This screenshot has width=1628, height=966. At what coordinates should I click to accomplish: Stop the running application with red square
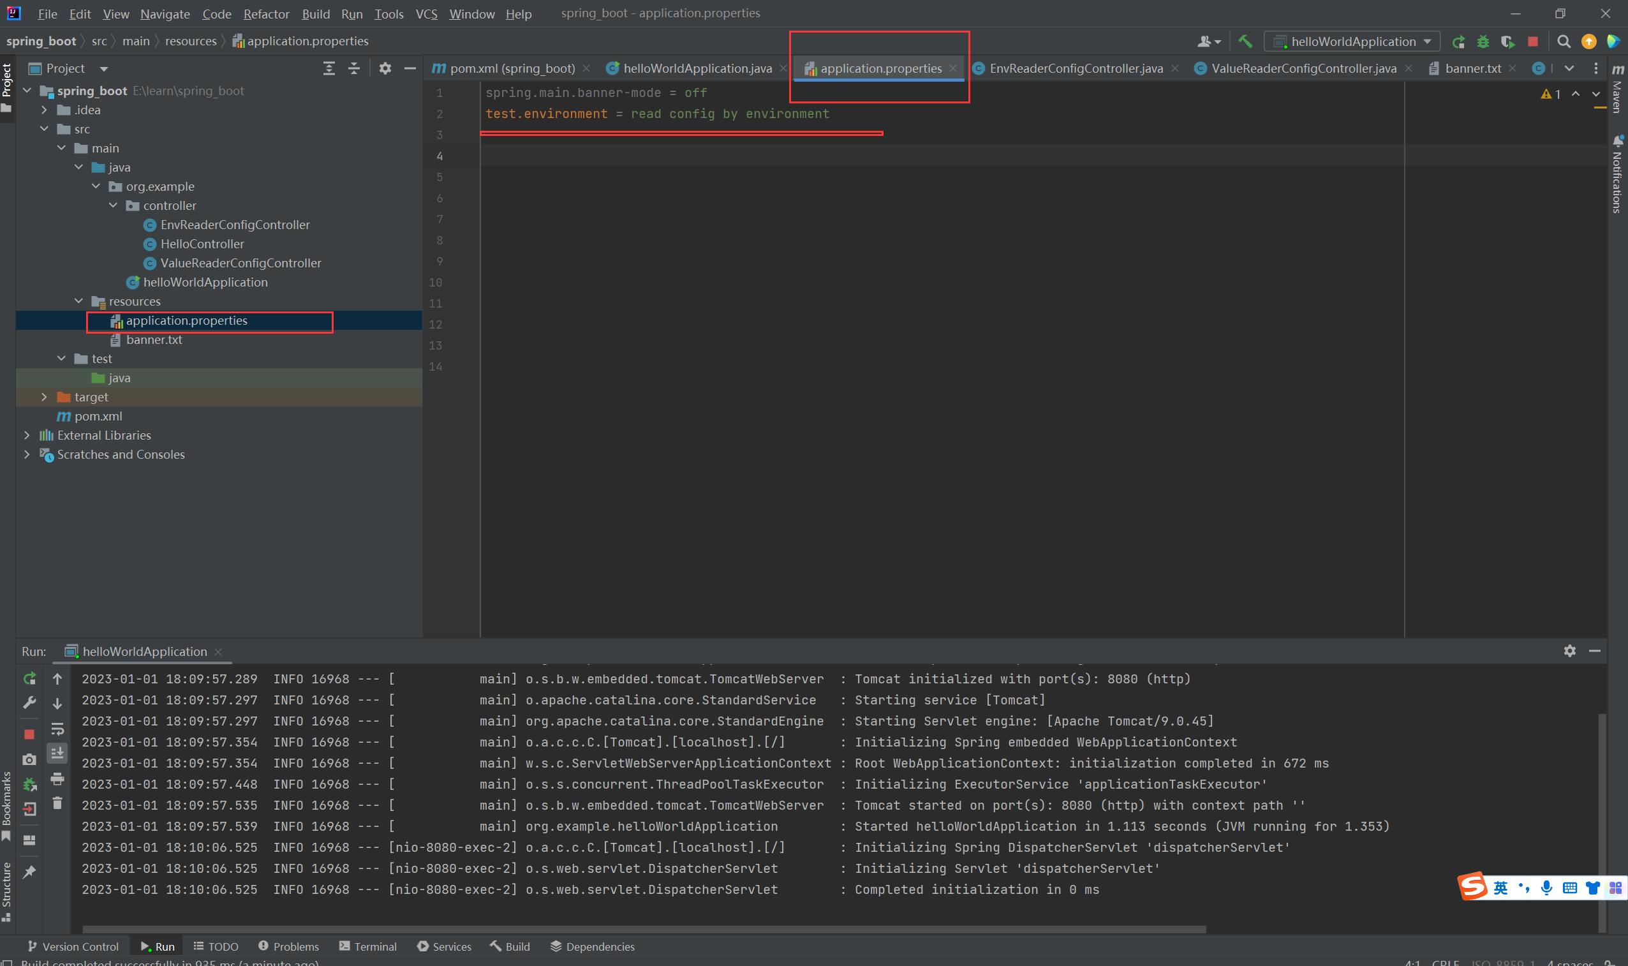1533,41
